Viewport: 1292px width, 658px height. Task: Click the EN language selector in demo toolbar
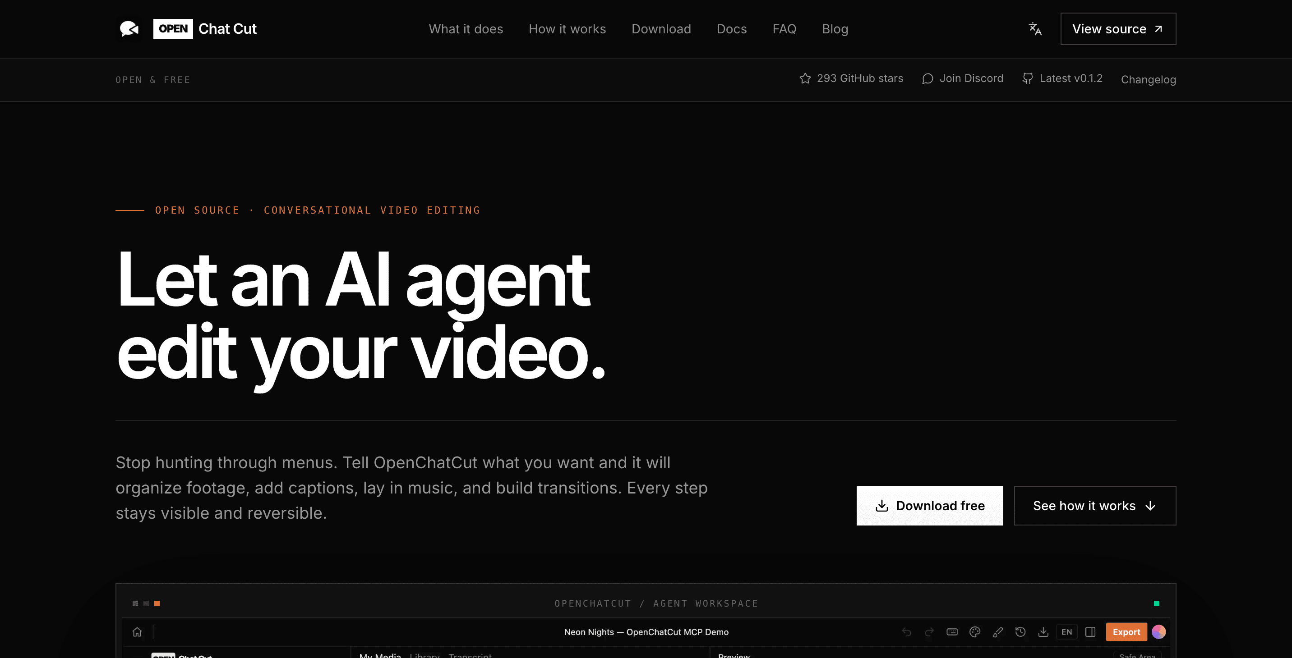1067,632
